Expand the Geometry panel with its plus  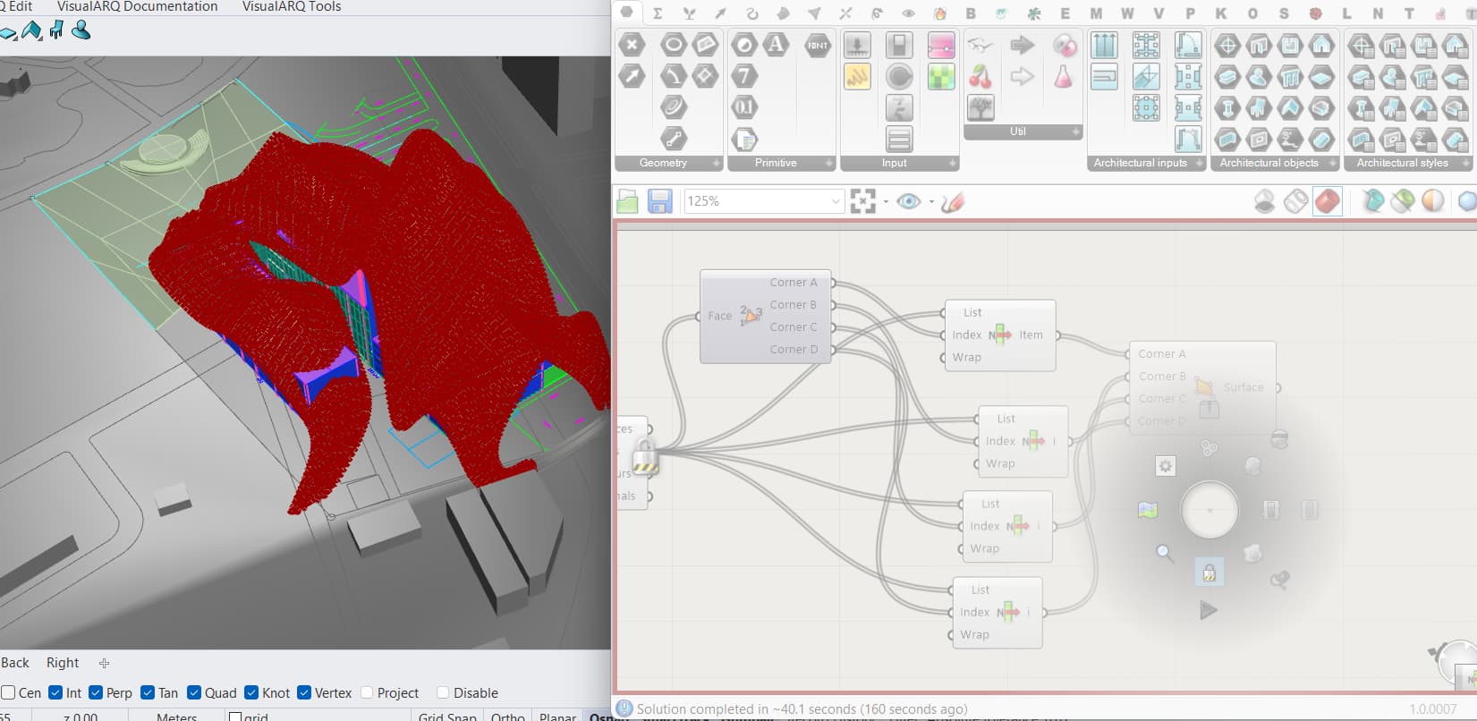pyautogui.click(x=716, y=163)
